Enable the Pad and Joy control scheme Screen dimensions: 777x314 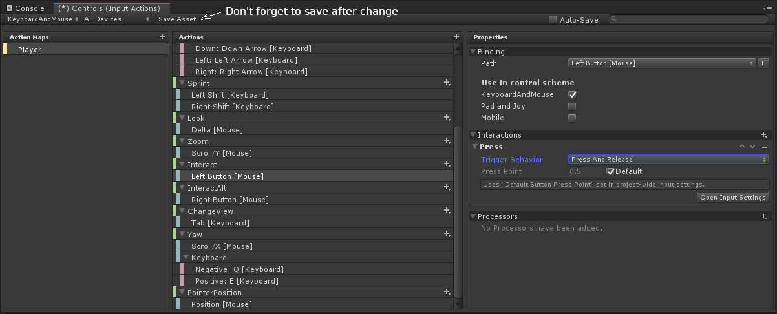[x=572, y=106]
